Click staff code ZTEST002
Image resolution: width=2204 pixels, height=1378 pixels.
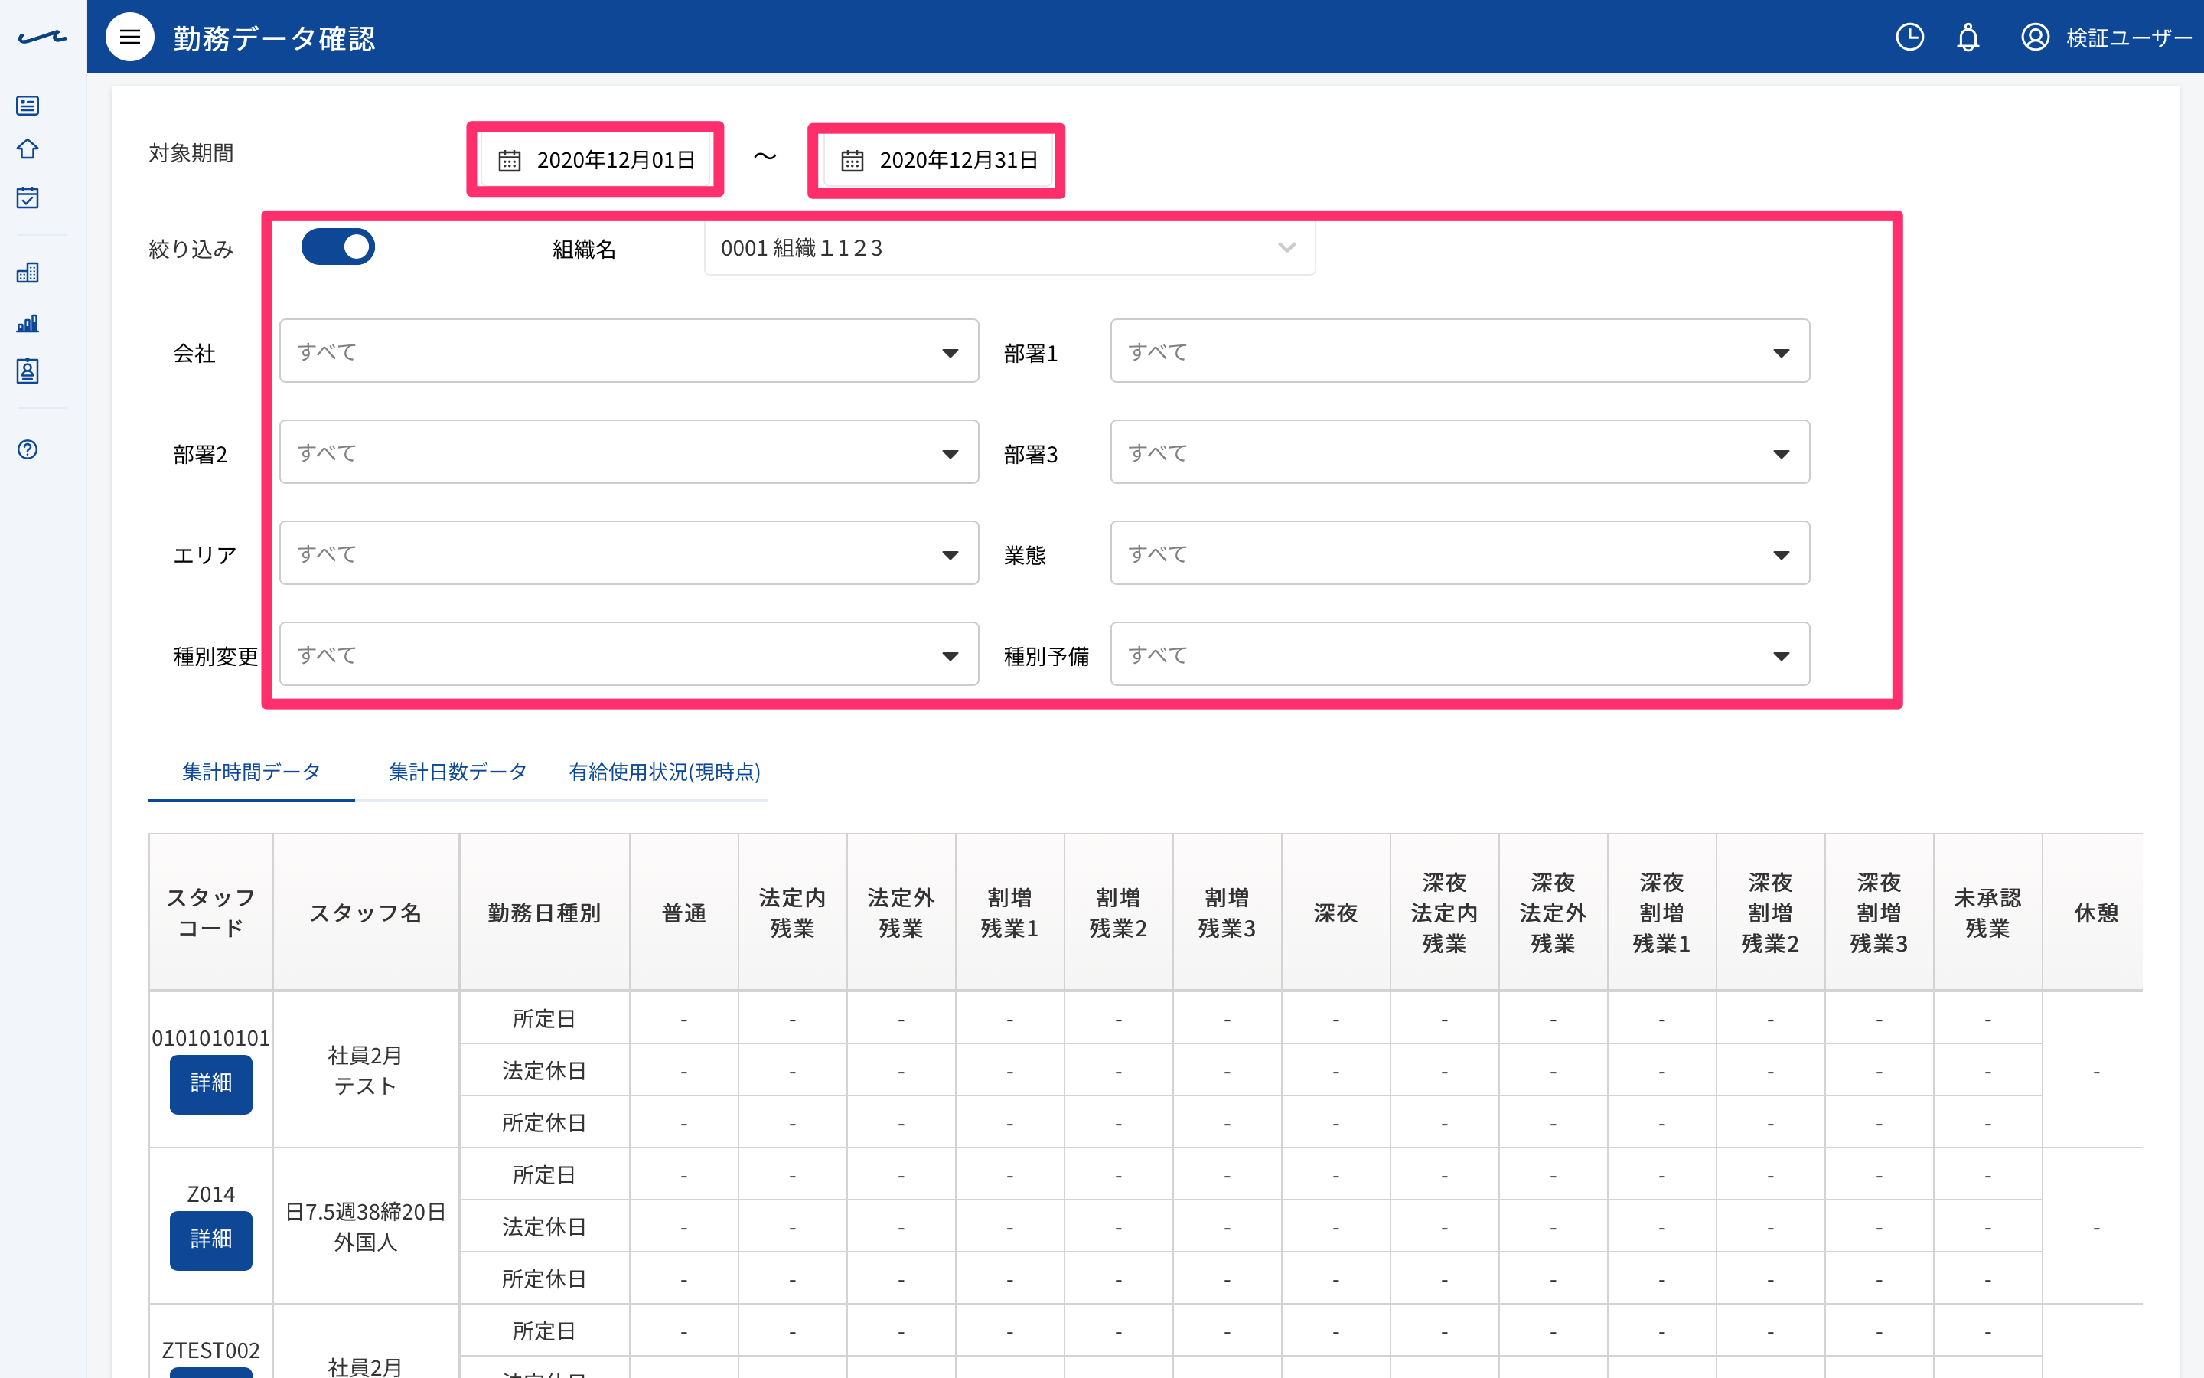[211, 1350]
